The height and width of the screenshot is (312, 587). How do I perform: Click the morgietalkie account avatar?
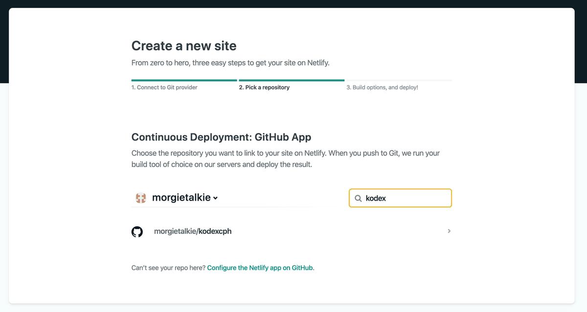141,198
